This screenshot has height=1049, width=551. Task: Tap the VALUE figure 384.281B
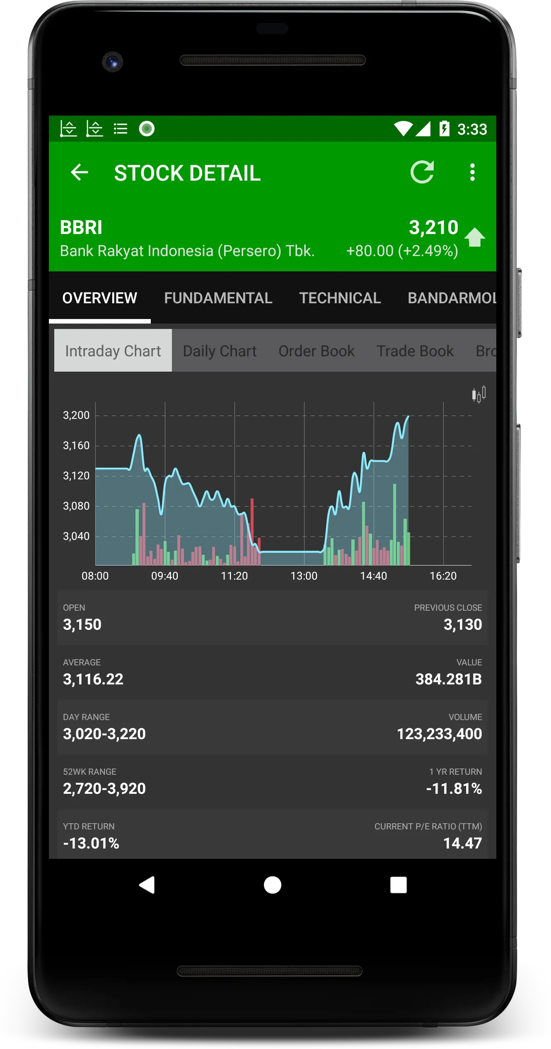[x=449, y=679]
